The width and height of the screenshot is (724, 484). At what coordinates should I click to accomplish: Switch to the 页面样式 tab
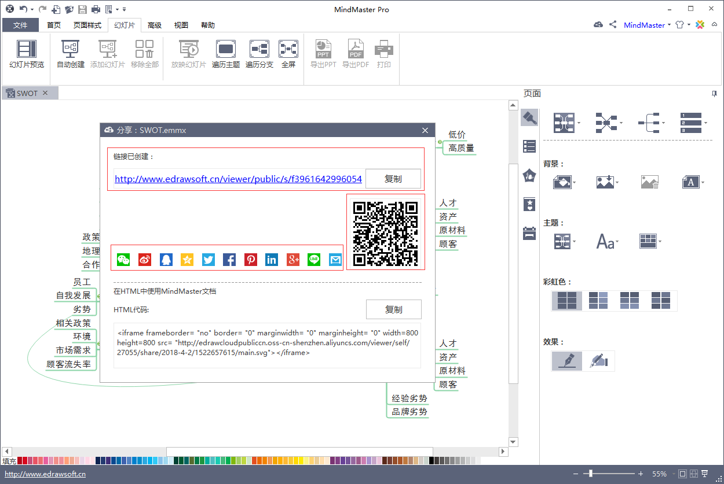(87, 25)
